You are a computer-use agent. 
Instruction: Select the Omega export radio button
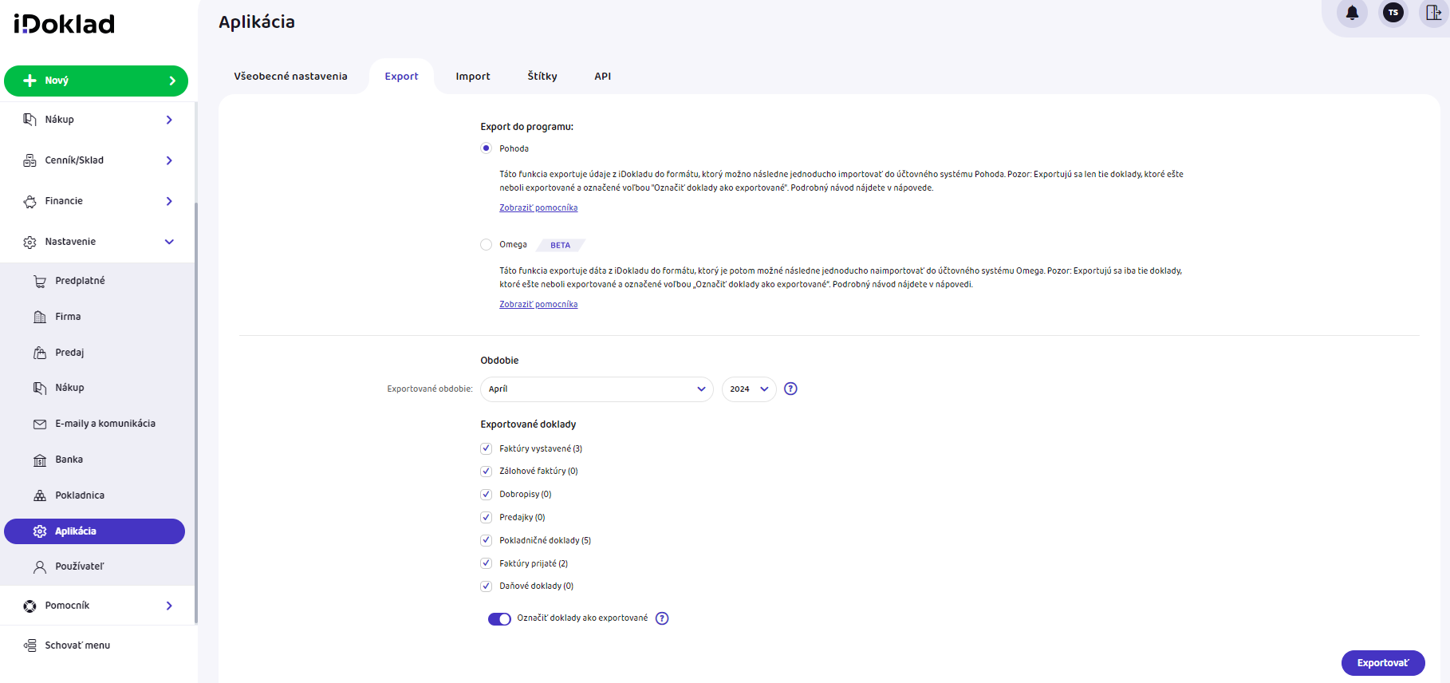click(x=486, y=245)
